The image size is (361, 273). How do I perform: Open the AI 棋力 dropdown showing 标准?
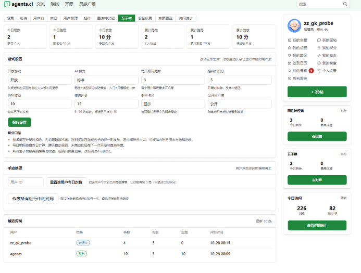tap(106, 80)
